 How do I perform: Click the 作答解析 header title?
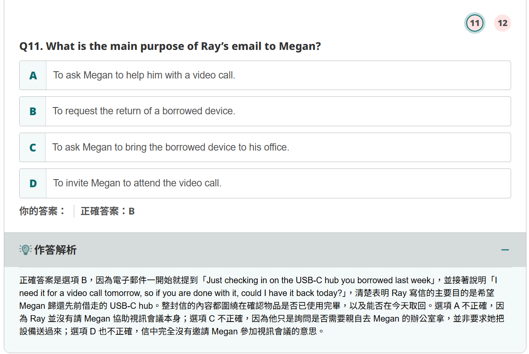(x=55, y=250)
